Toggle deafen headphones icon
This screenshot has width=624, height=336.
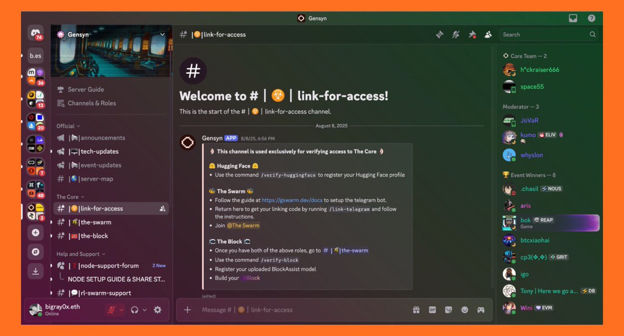(135, 310)
